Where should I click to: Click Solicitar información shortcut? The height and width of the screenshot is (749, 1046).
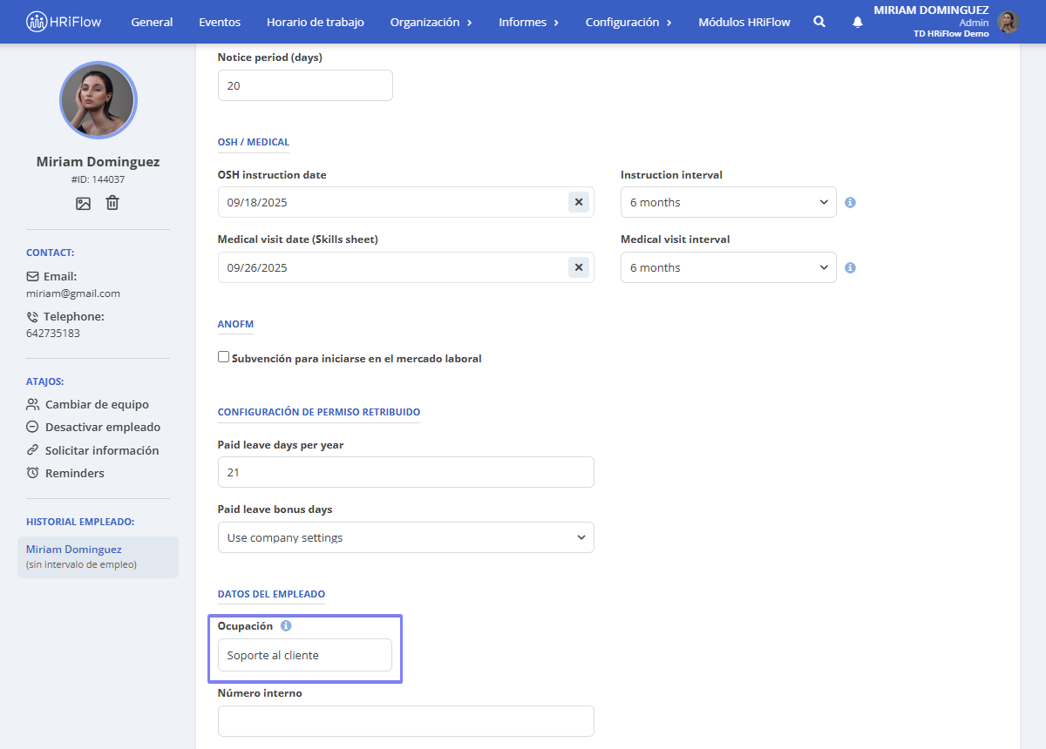102,450
